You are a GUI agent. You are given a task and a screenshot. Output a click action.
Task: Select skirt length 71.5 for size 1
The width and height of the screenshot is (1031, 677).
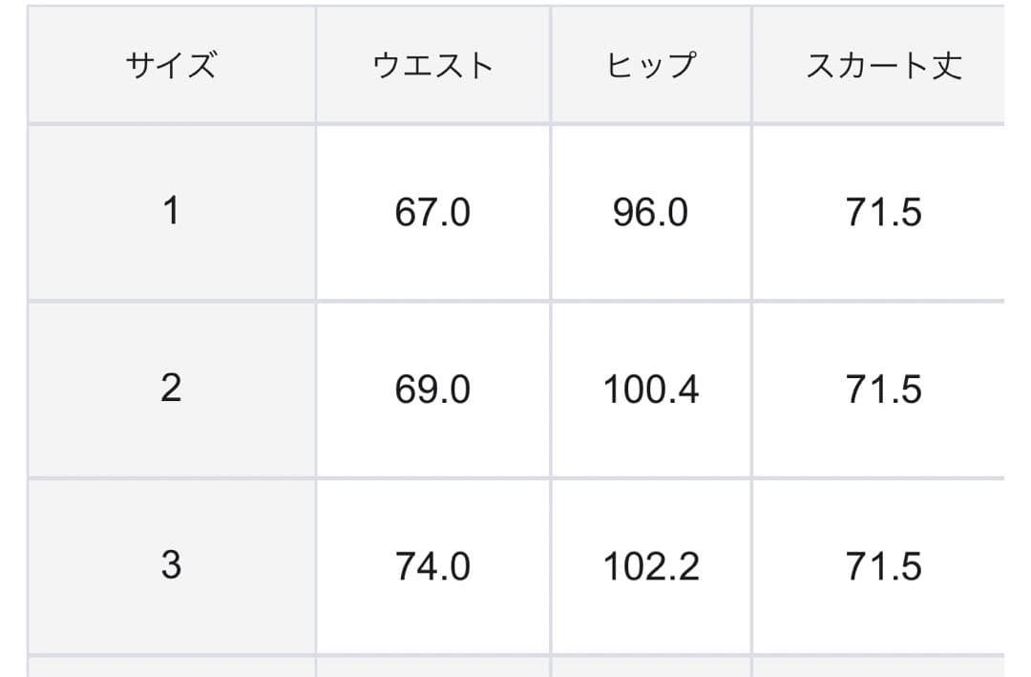[x=883, y=212]
